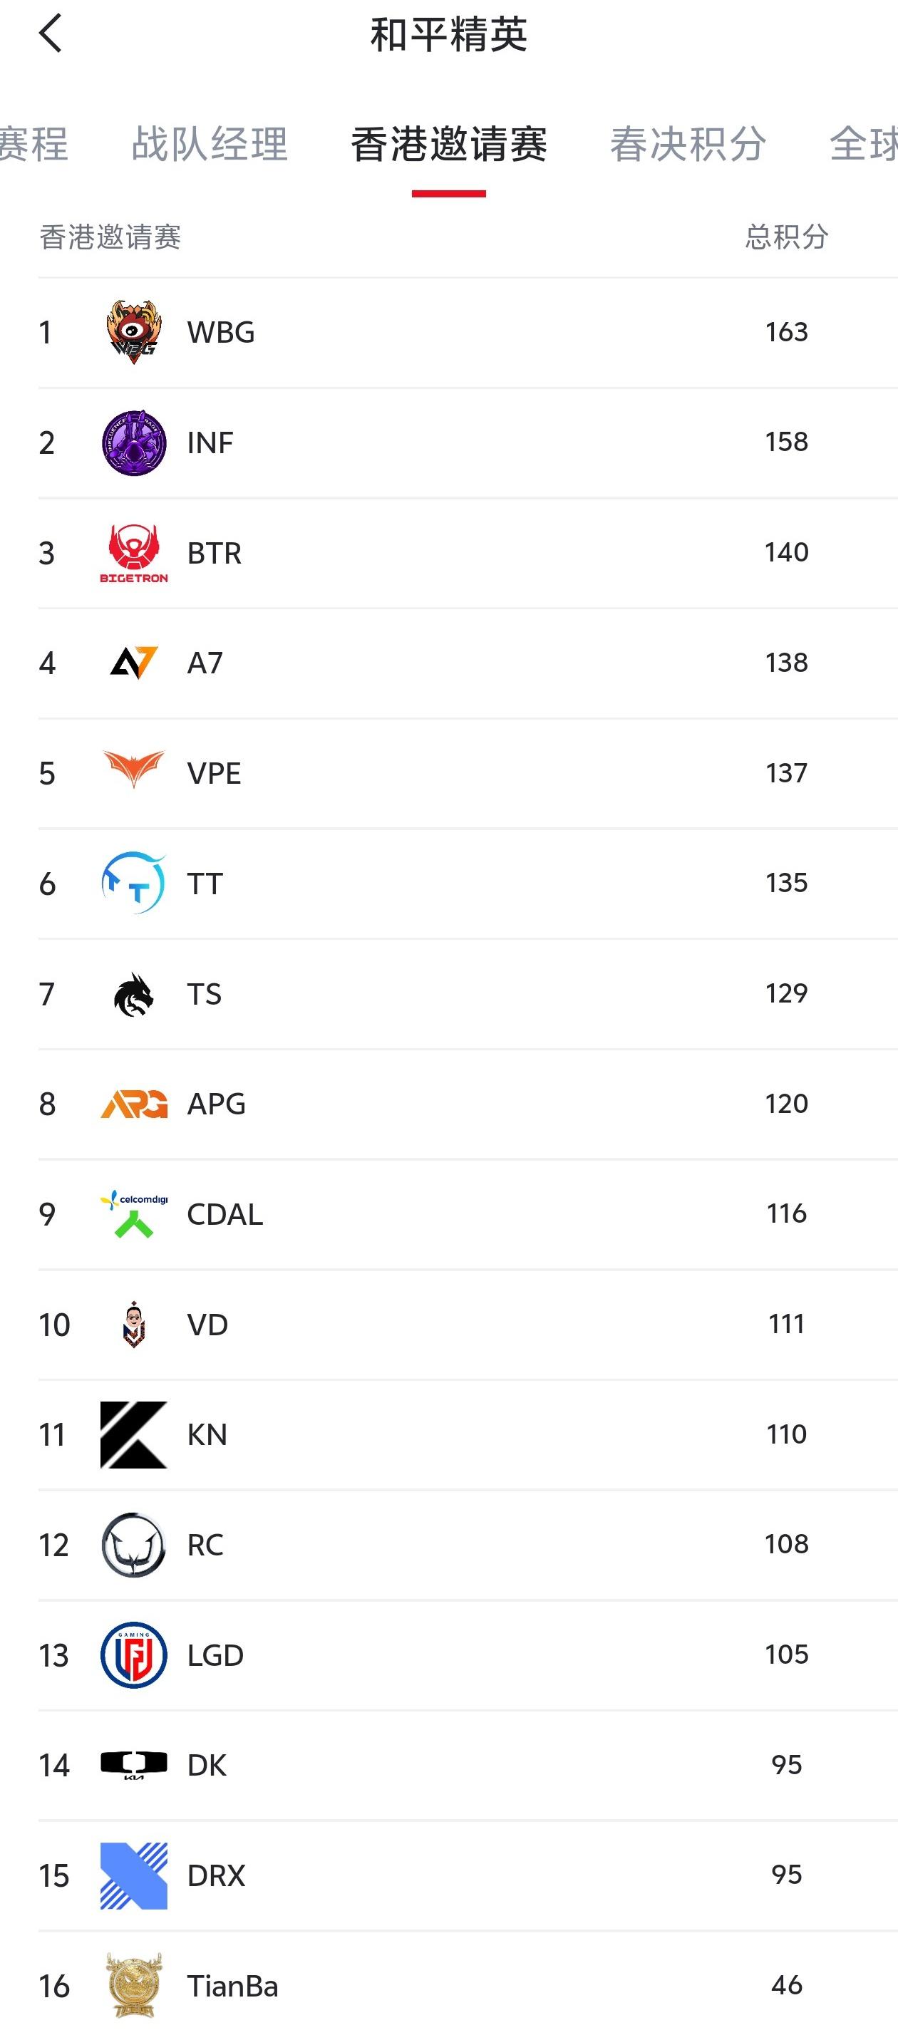Tap the TS dragon logo
Screen dimensions: 898x2030
click(x=134, y=995)
